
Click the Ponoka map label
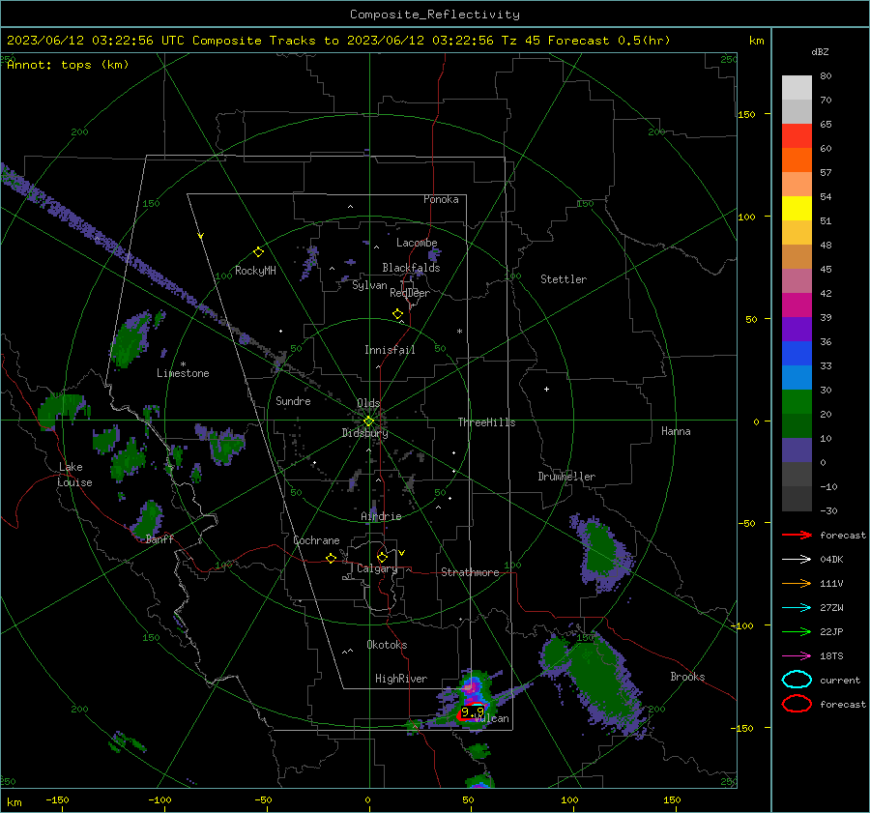(441, 199)
